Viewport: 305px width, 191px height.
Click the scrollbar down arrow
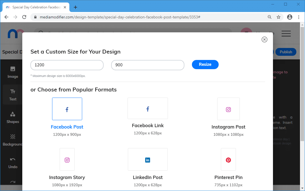[302, 188]
